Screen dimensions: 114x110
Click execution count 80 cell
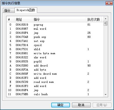point(89,37)
